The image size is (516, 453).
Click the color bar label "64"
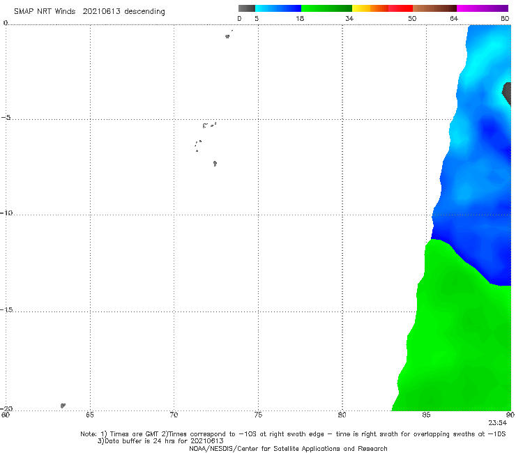[454, 18]
